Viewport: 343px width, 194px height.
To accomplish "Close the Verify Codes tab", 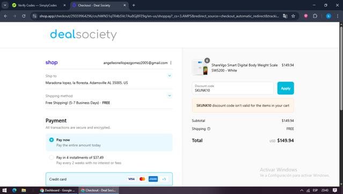I will tap(64, 5).
